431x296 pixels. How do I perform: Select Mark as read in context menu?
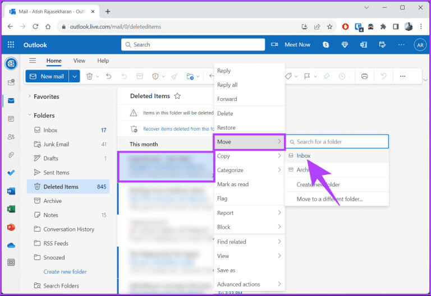(x=249, y=184)
